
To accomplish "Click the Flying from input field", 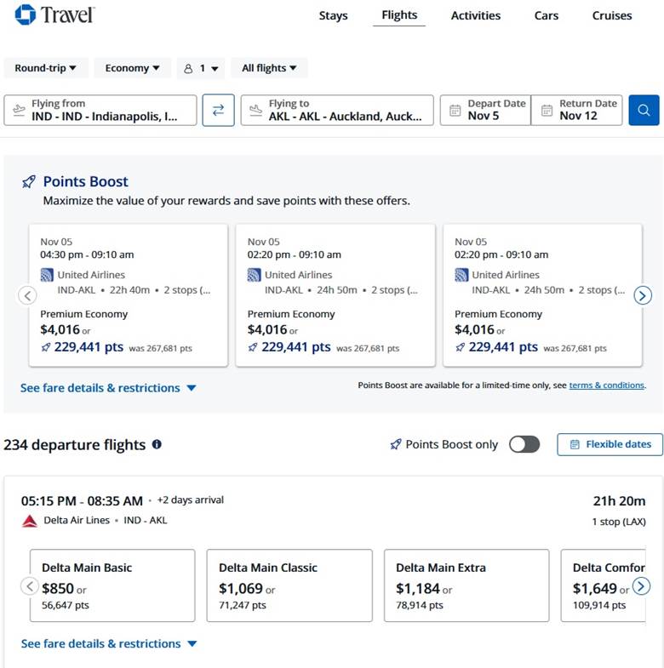I will point(100,110).
